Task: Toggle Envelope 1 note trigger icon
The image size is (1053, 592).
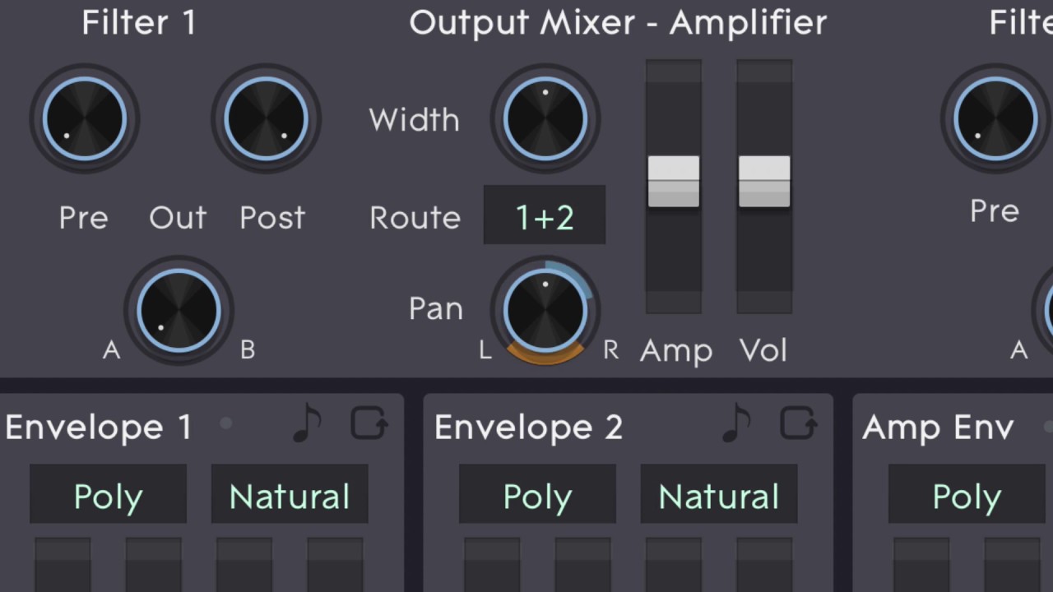Action: pyautogui.click(x=306, y=424)
